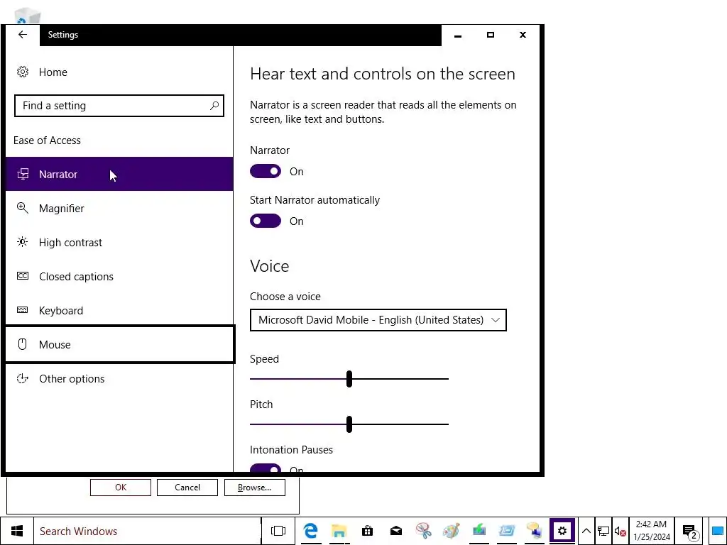
Task: Select Narrator in the sidebar
Action: click(x=119, y=175)
